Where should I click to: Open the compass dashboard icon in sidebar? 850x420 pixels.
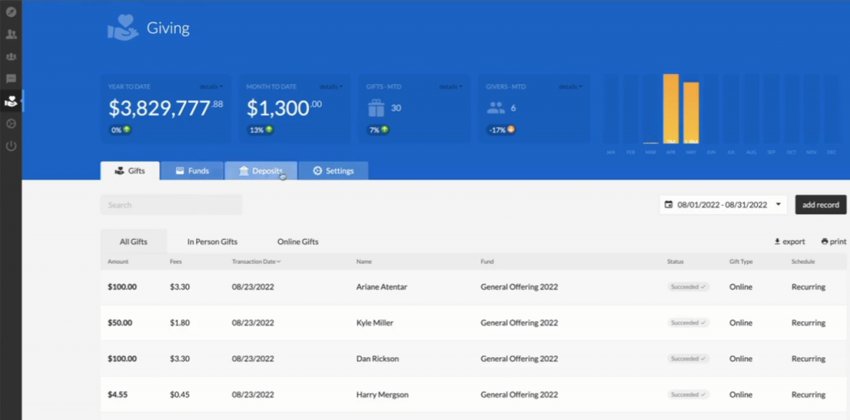point(11,12)
